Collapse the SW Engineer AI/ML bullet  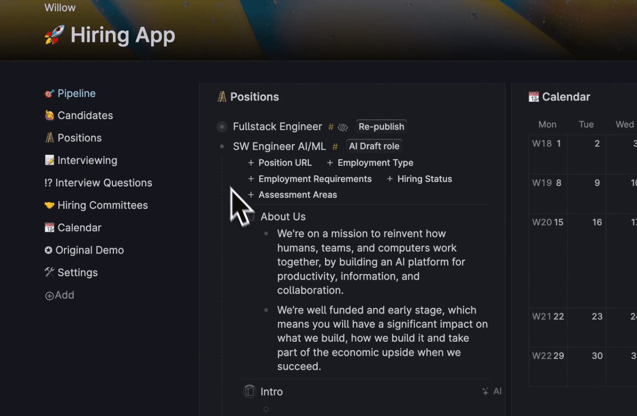coord(222,146)
